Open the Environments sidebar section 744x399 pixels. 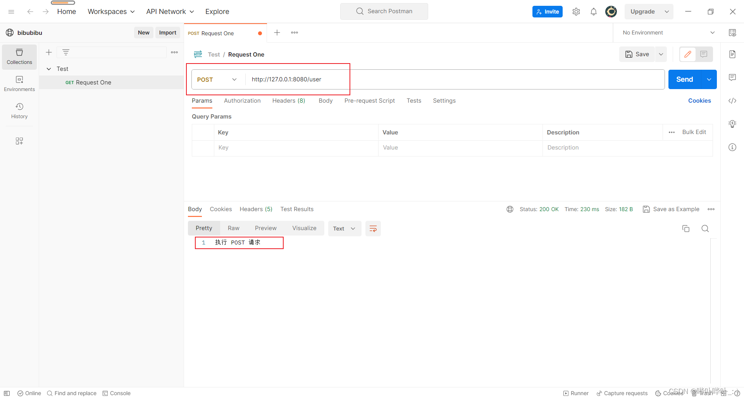tap(19, 84)
